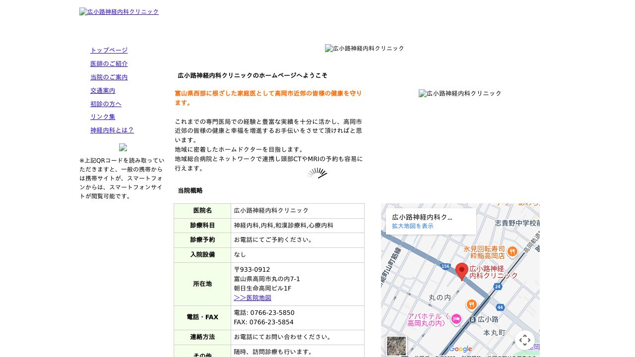This screenshot has height=357, width=635.
Task: Open the 初診の方へ page link
Action: click(106, 104)
